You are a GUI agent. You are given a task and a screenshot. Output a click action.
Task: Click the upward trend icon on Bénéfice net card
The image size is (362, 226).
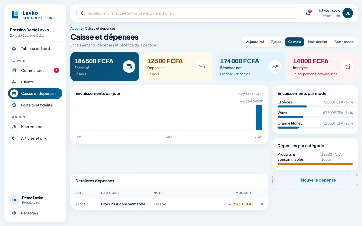click(x=275, y=67)
